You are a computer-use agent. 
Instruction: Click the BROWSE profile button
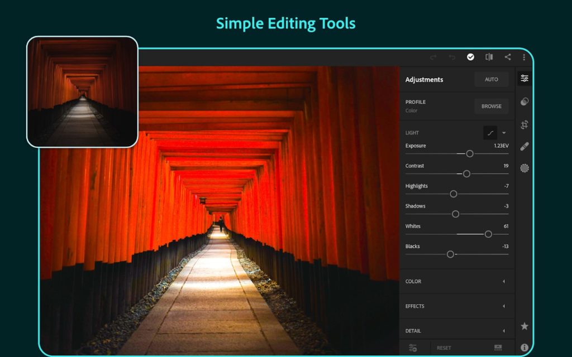click(x=492, y=106)
